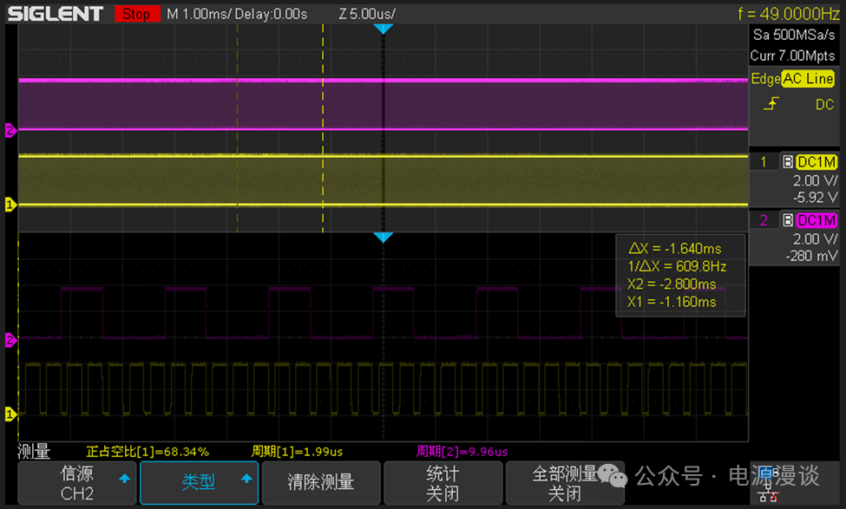Toggle the 全部测量 (all measurements) 关闭 setting
The image size is (846, 509).
click(564, 483)
